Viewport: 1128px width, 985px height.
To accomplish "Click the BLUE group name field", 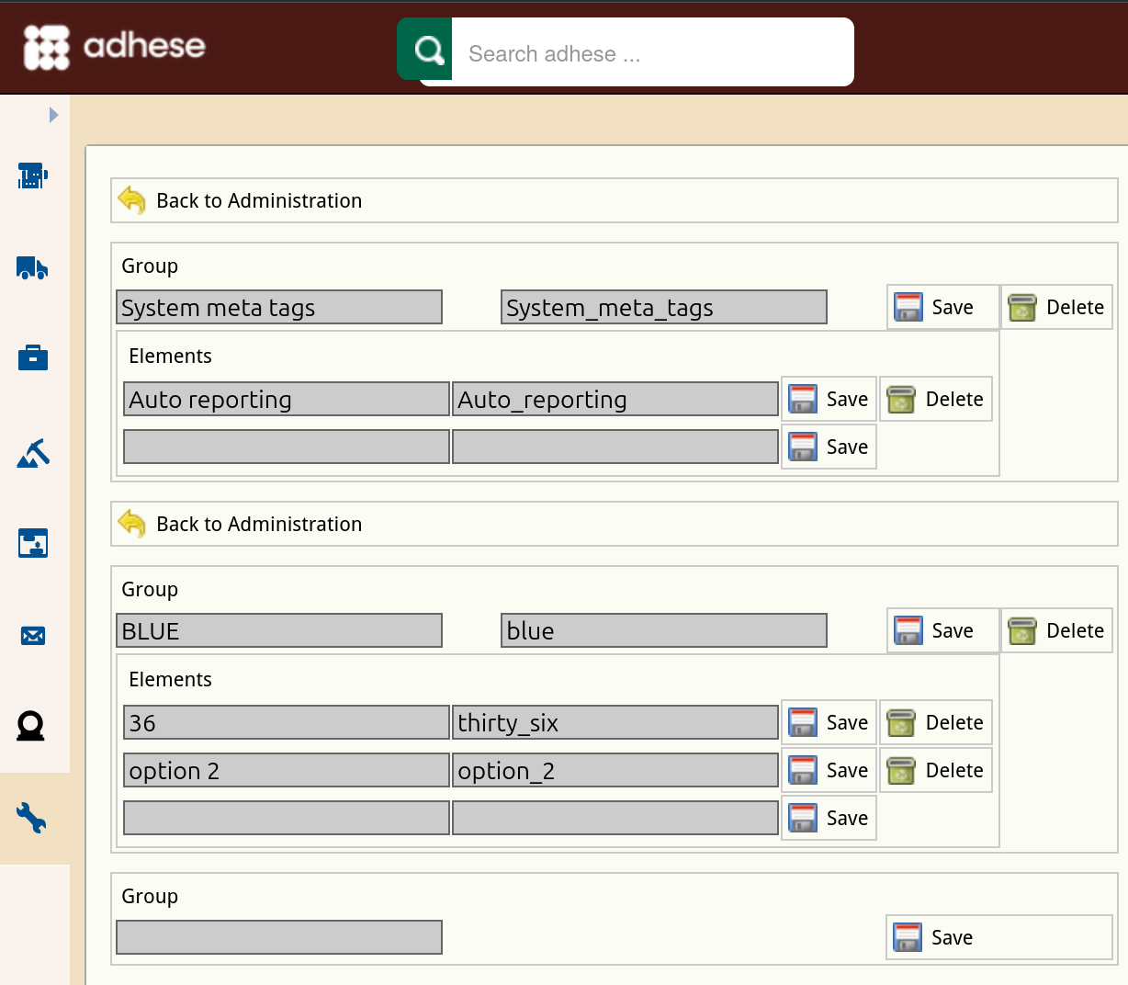I will [279, 631].
